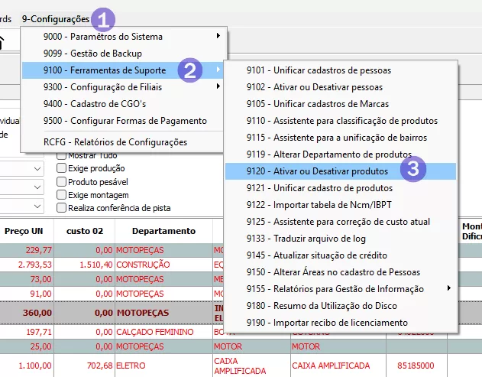Image resolution: width=482 pixels, height=377 pixels.
Task: Choose RCFG - Relatórios de Configurações
Action: [115, 141]
